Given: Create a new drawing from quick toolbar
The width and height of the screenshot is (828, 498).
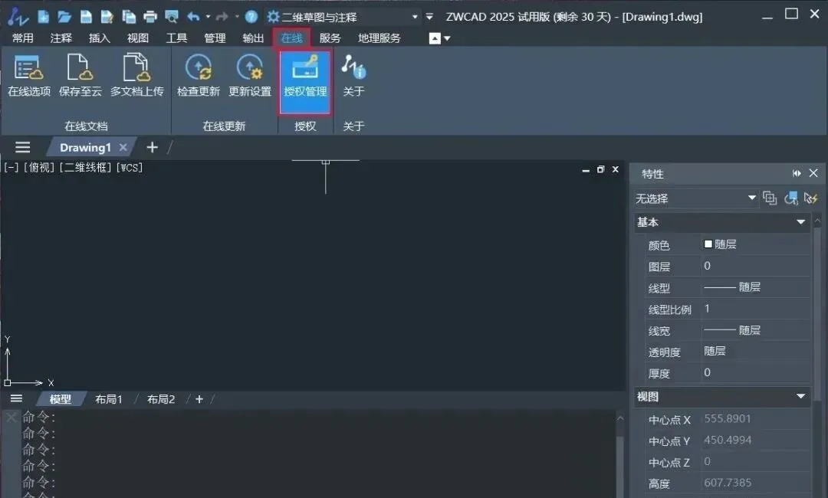Looking at the screenshot, I should tap(43, 17).
